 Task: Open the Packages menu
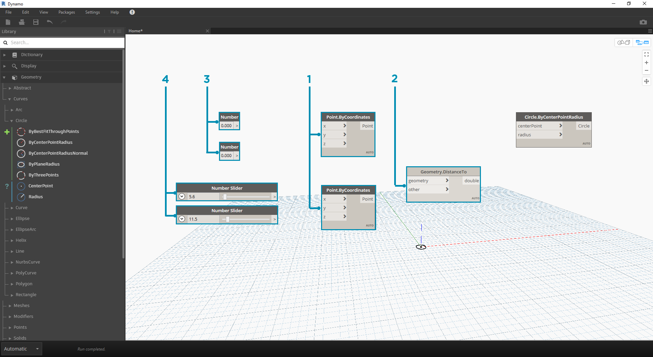[66, 12]
